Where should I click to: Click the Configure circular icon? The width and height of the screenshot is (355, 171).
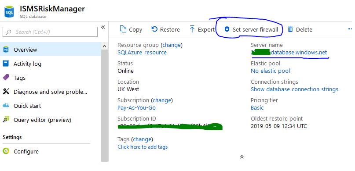click(x=6, y=151)
